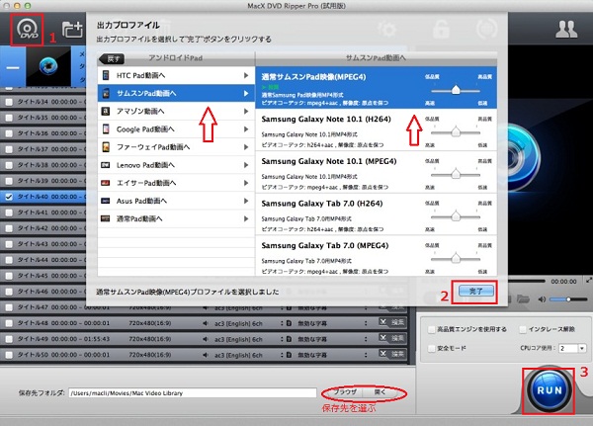The height and width of the screenshot is (426, 593).
Task: Open the user accounts icon at top right
Action: coord(566,29)
